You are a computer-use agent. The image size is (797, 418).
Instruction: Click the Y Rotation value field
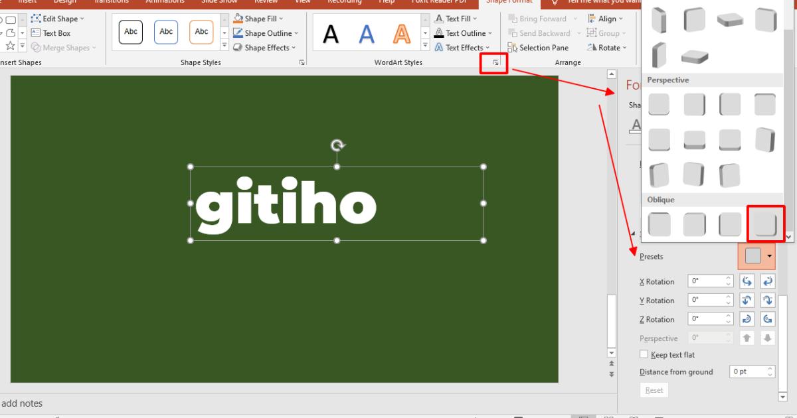(x=711, y=300)
